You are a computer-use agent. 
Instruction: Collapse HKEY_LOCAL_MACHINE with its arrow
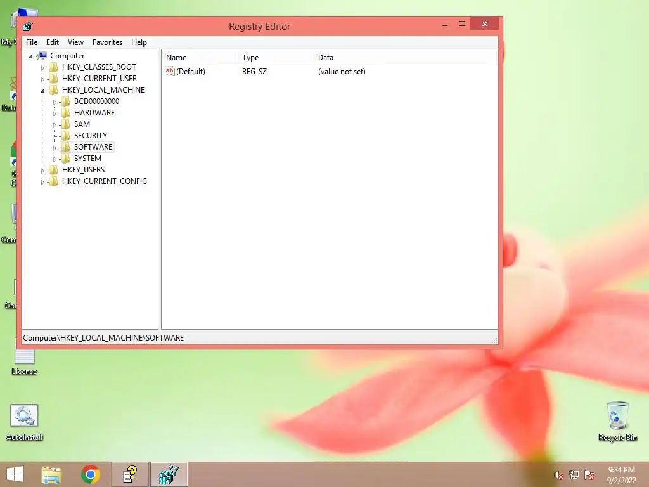pyautogui.click(x=42, y=91)
